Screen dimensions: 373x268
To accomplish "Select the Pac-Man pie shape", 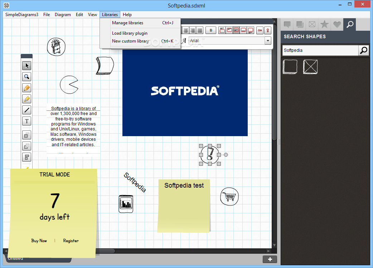I will [x=69, y=85].
